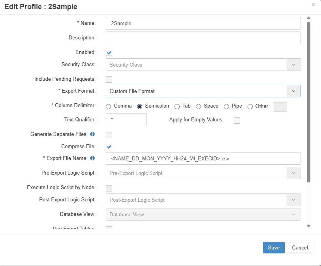Open the Export Format dropdown
This screenshot has width=321, height=266.
(x=294, y=91)
